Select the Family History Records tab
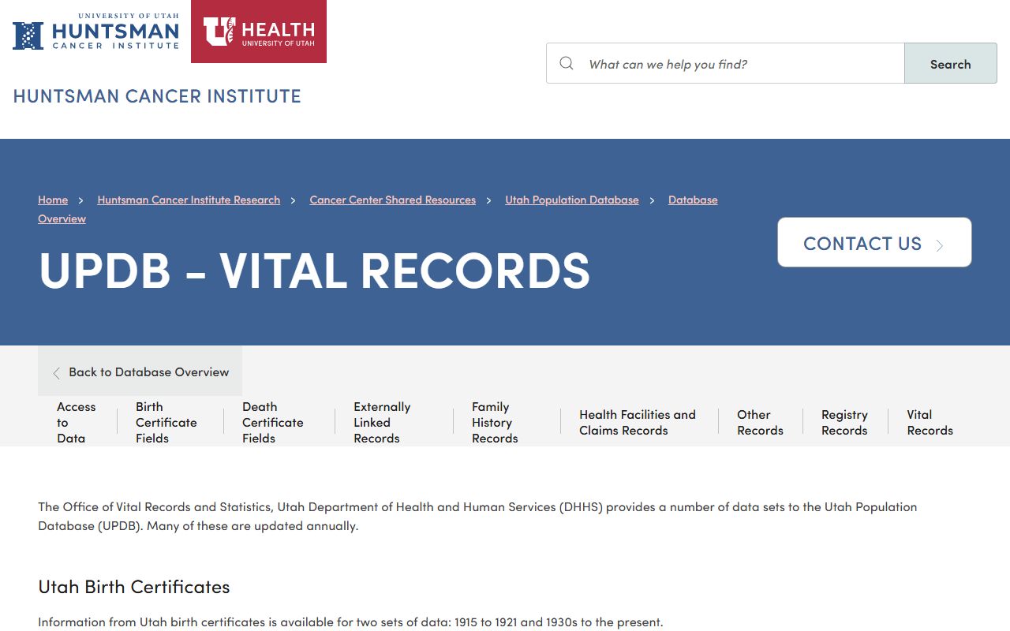This screenshot has height=631, width=1010. 495,422
